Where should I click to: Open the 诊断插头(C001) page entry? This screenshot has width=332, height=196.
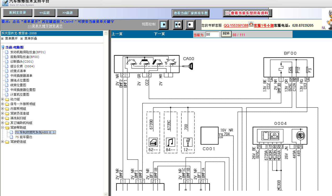click(x=22, y=62)
